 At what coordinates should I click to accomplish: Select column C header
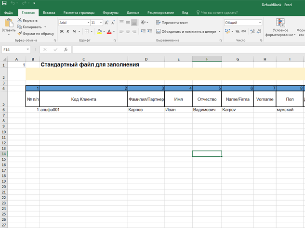[x=84, y=59]
